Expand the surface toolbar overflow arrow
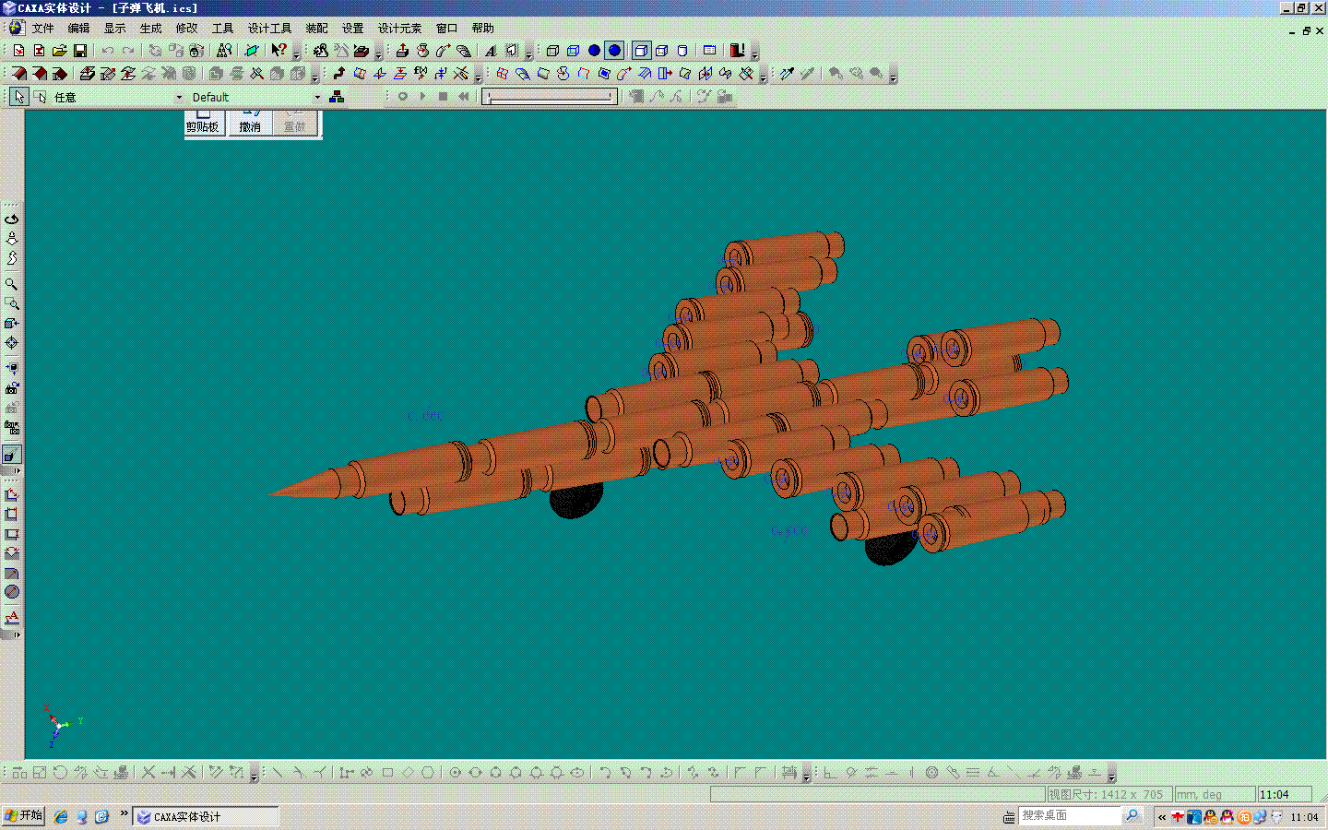The width and height of the screenshot is (1328, 830). pos(763,76)
